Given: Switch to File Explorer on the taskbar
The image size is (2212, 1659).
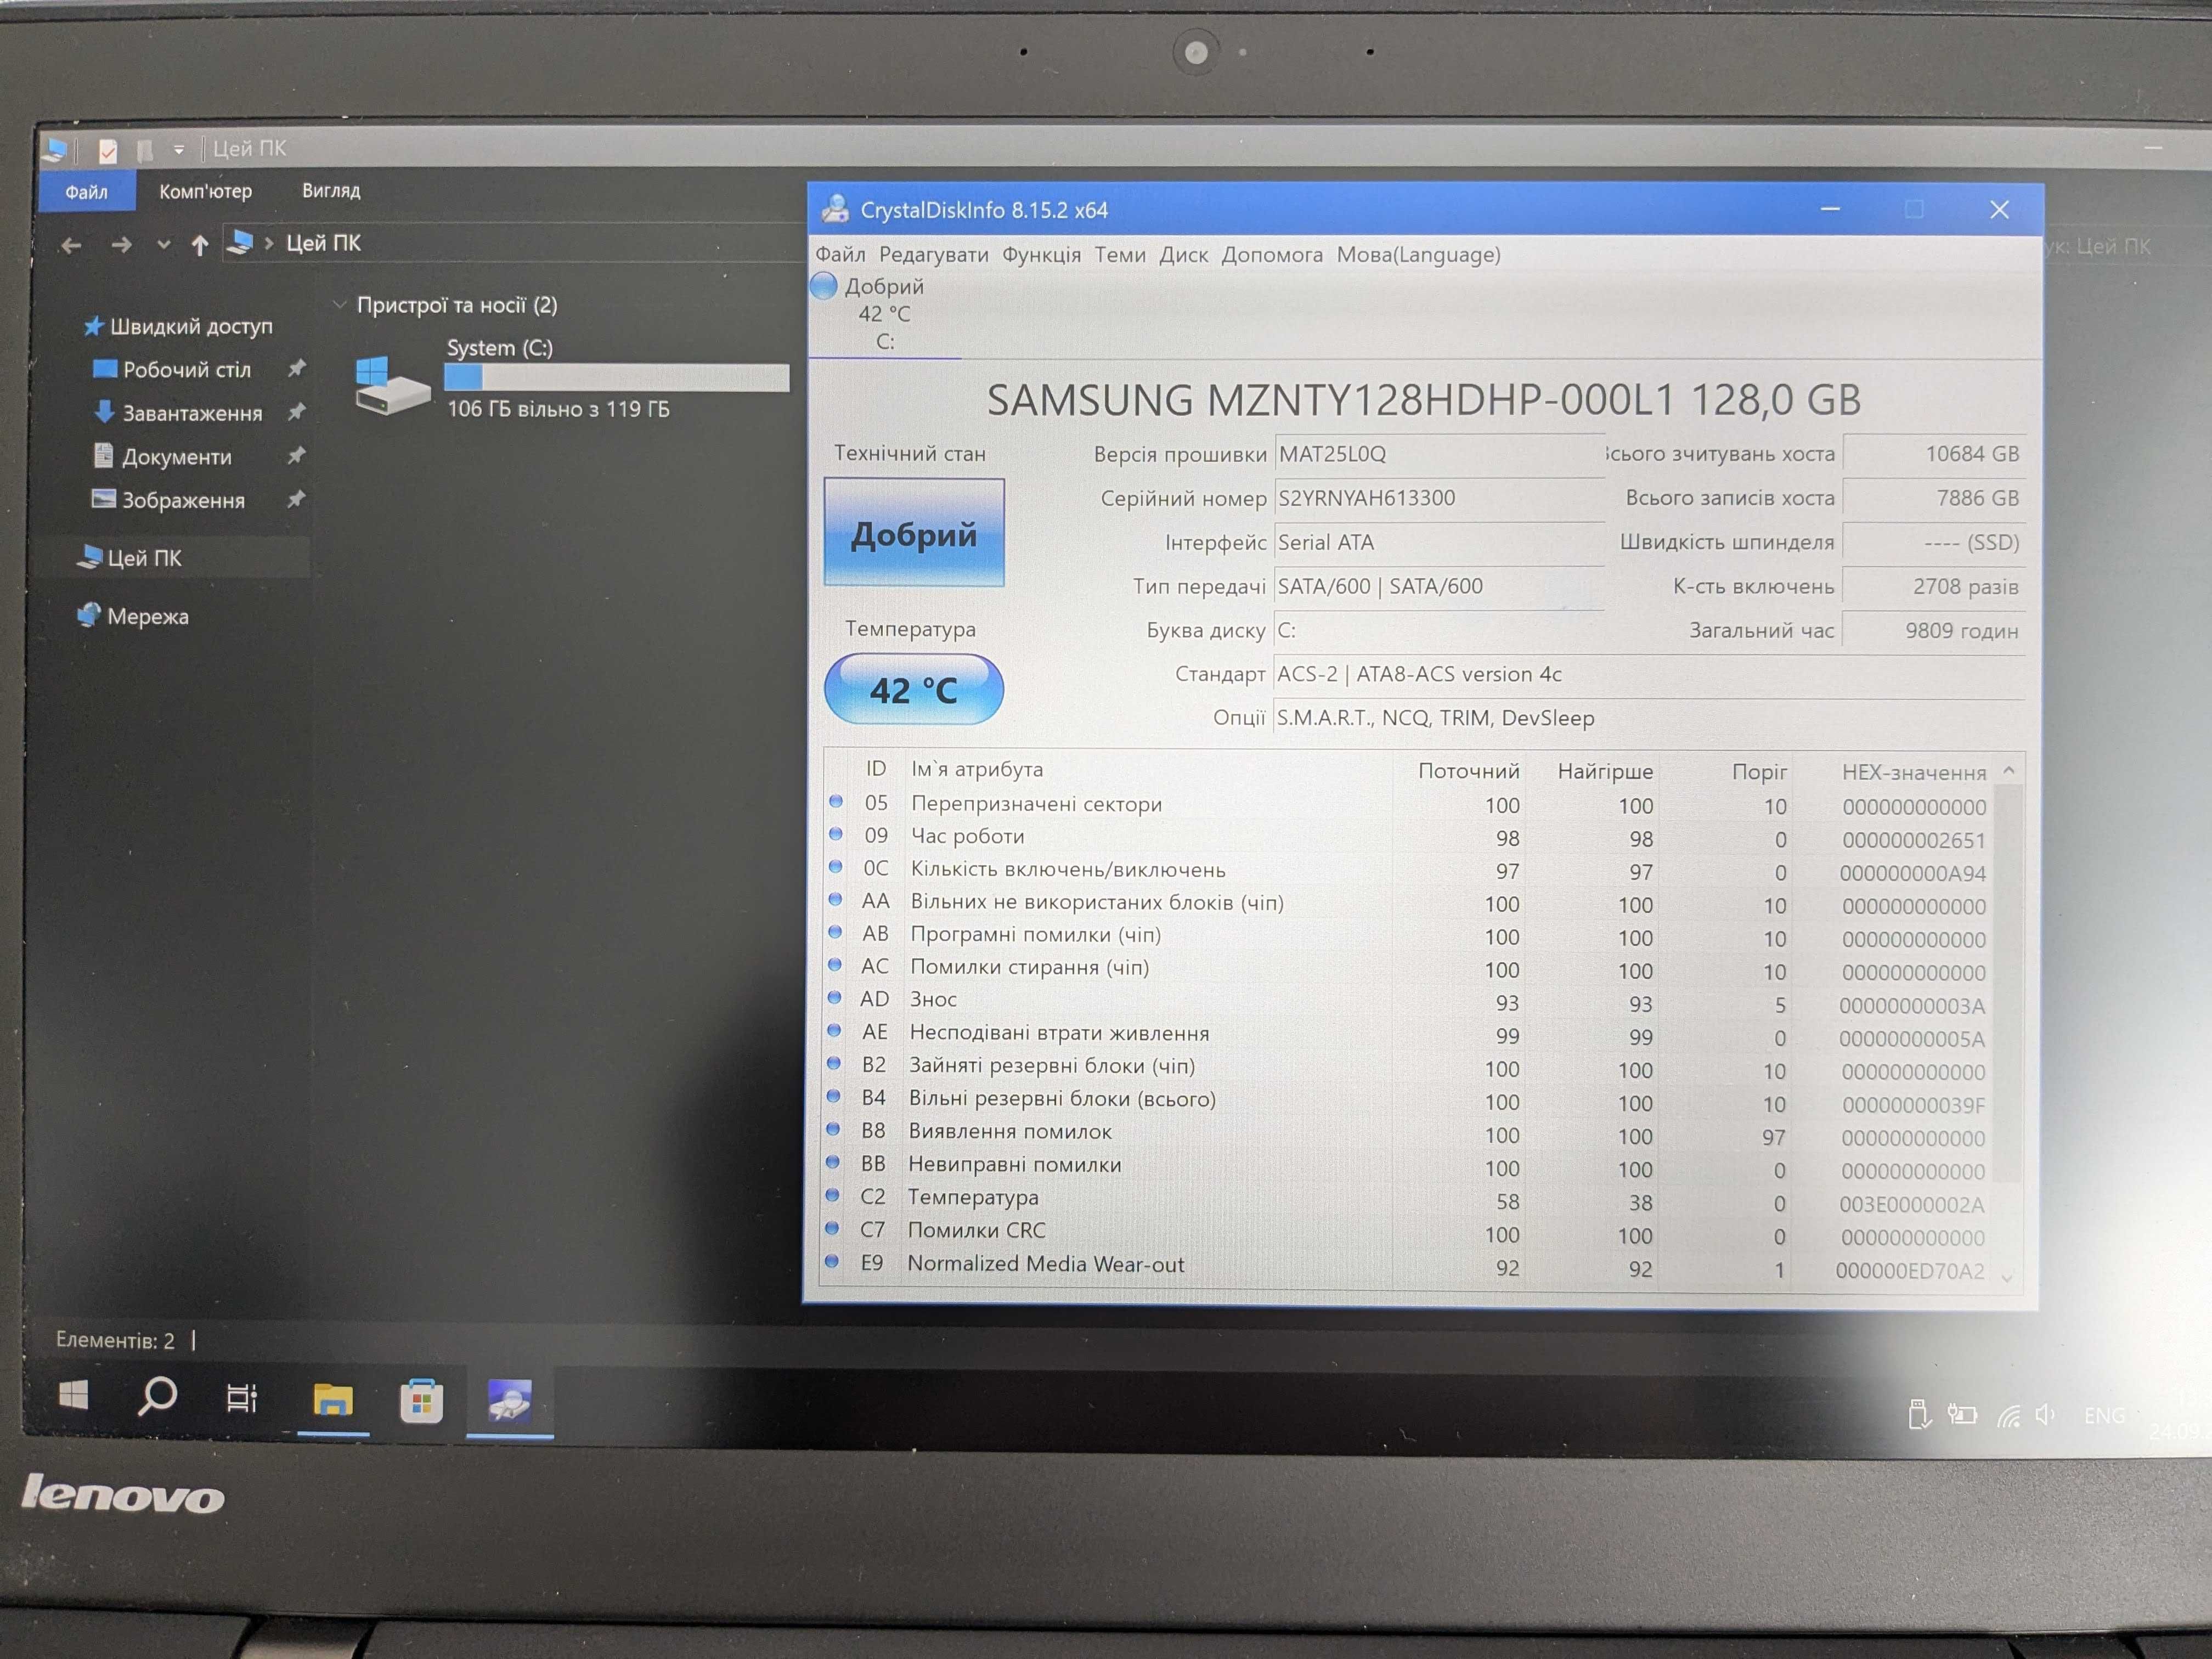Looking at the screenshot, I should tap(333, 1399).
